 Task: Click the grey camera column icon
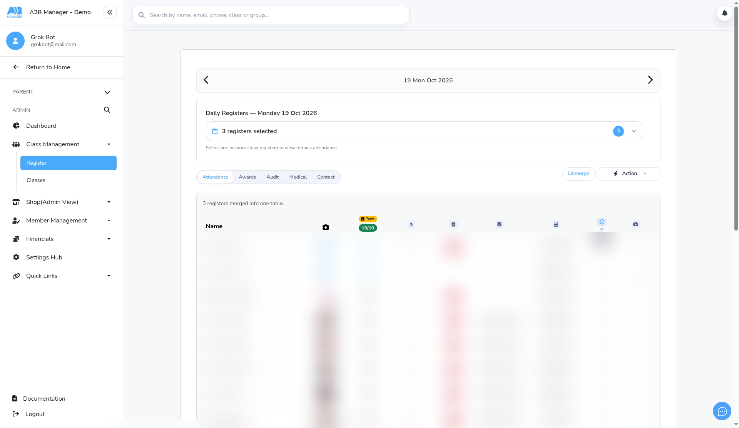pyautogui.click(x=635, y=224)
